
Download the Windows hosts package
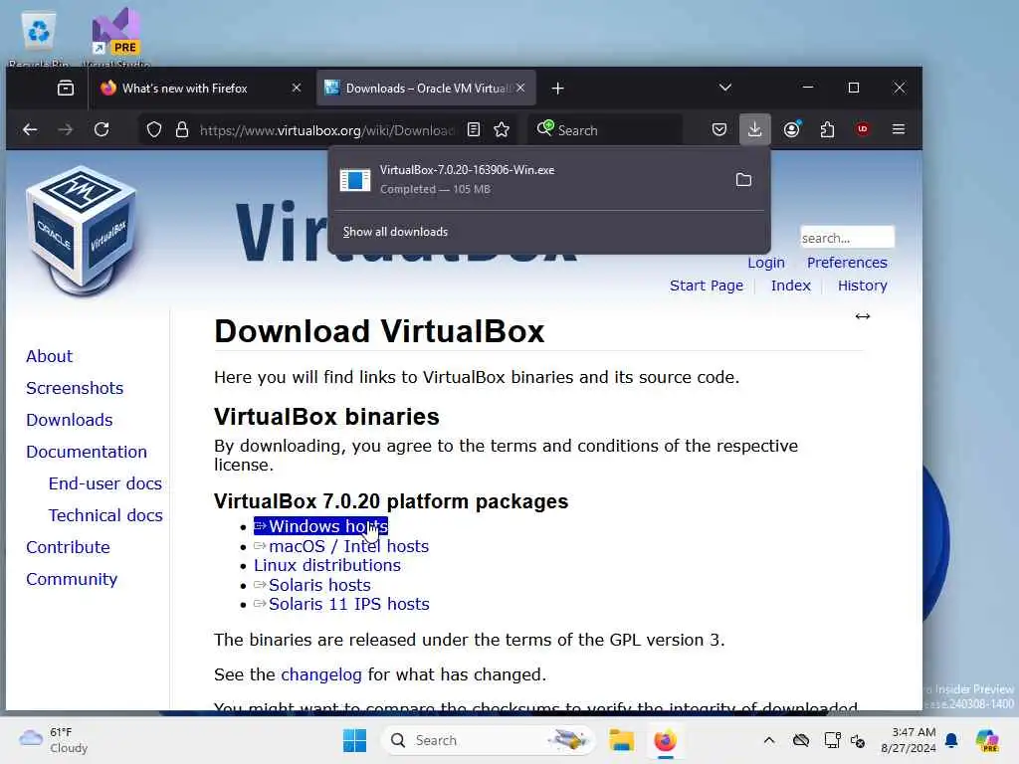point(321,526)
